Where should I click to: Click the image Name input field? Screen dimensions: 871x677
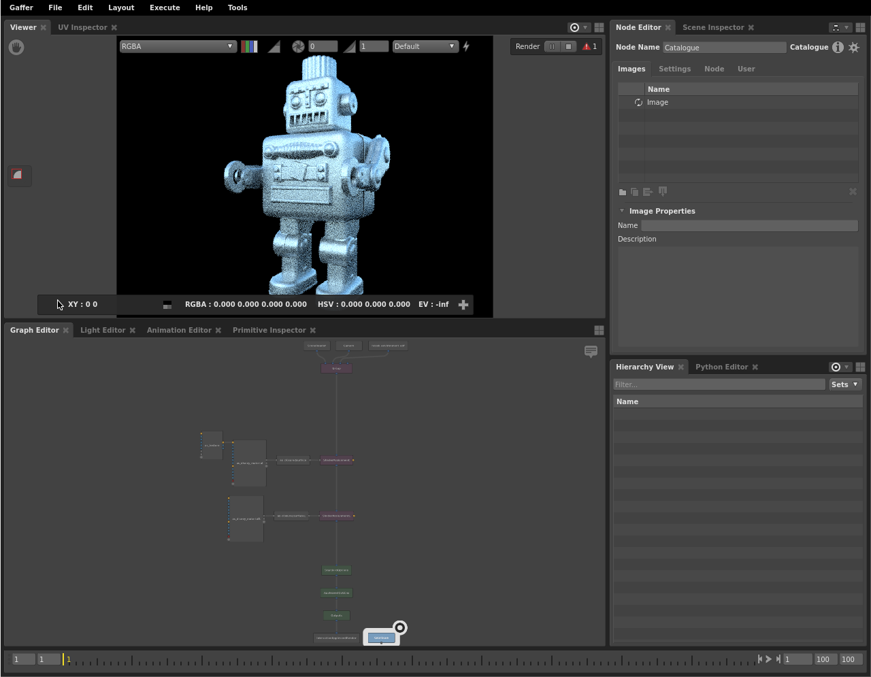tap(749, 225)
